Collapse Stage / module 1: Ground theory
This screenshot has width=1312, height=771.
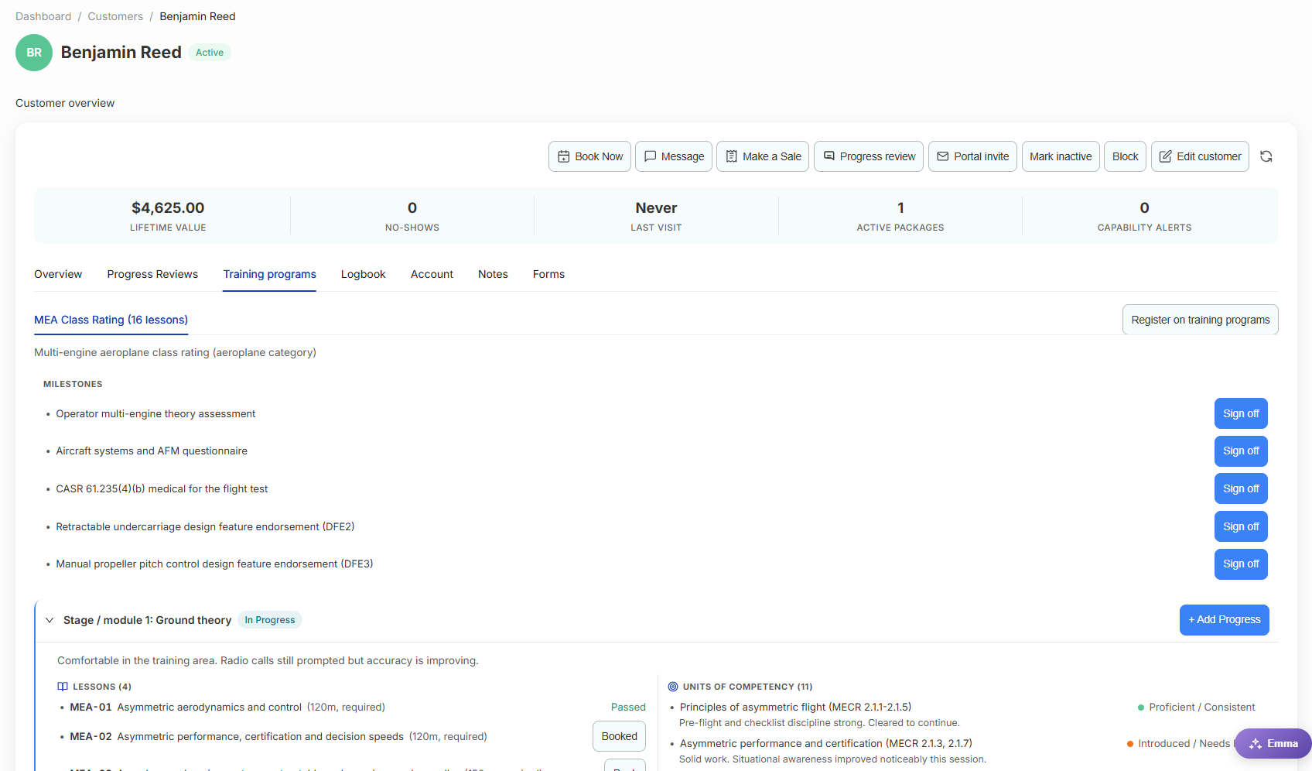click(50, 620)
